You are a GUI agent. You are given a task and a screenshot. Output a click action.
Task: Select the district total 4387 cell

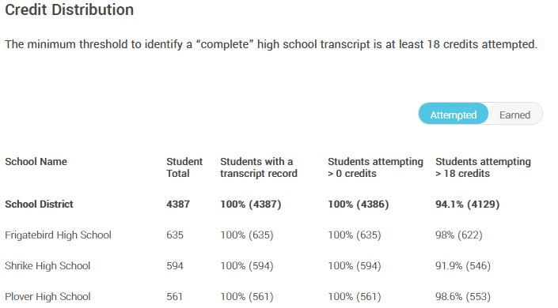click(178, 205)
